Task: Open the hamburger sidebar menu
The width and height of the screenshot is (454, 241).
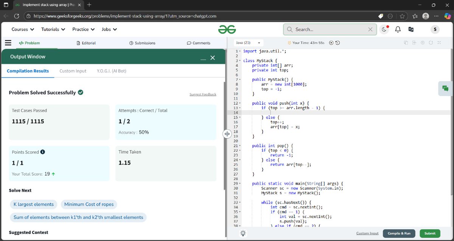Action: click(x=8, y=43)
